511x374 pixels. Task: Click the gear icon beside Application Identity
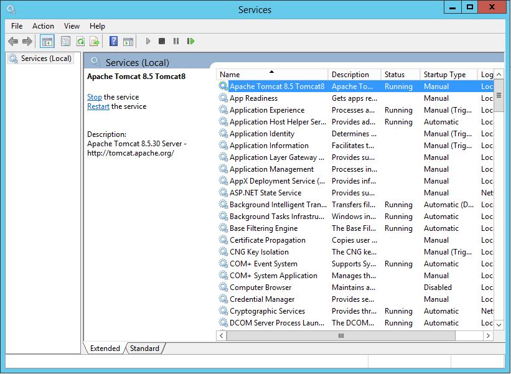pos(223,133)
